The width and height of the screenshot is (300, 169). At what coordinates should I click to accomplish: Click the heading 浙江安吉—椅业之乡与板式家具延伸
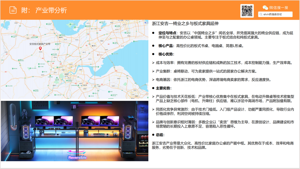click(x=185, y=24)
